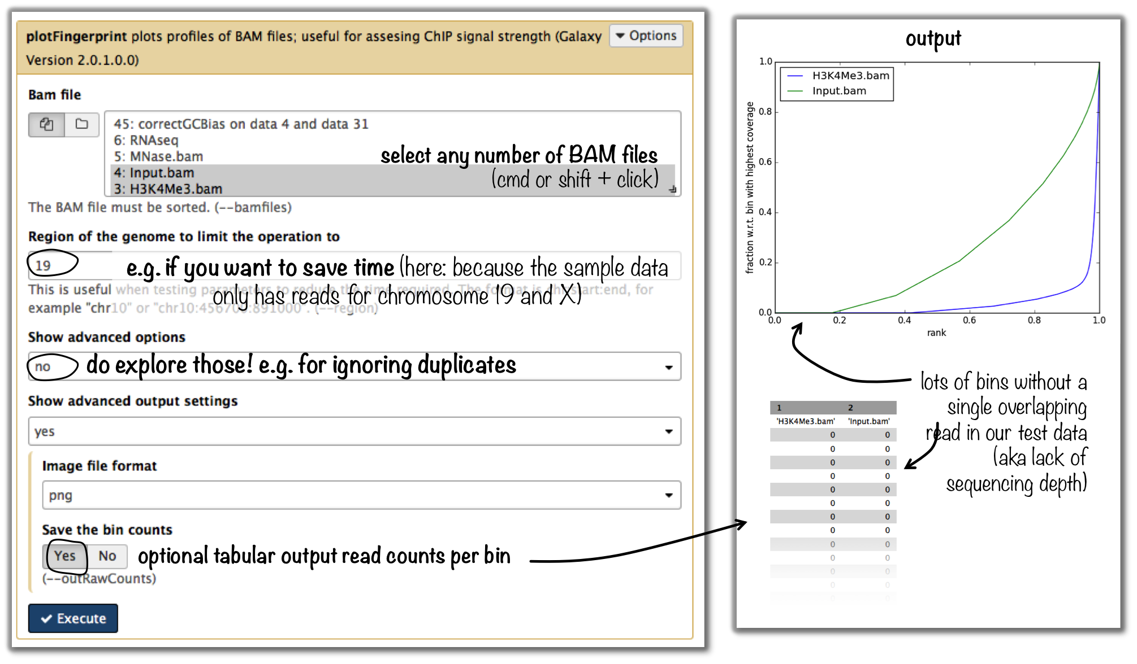Screen dimensions: 1137x664
Task: Open the Options menu button
Action: [x=646, y=36]
